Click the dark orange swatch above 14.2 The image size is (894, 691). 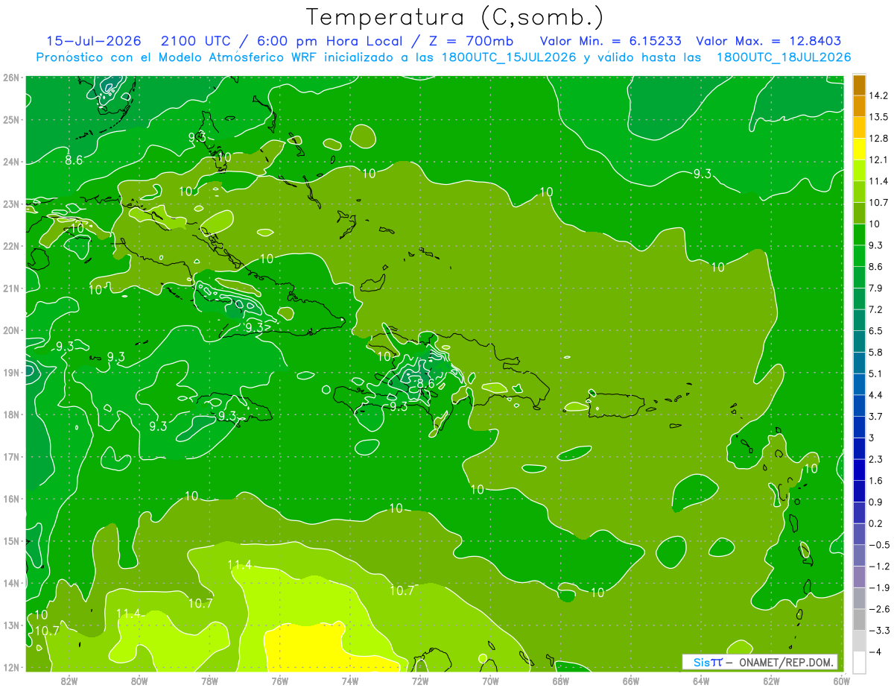coord(859,86)
